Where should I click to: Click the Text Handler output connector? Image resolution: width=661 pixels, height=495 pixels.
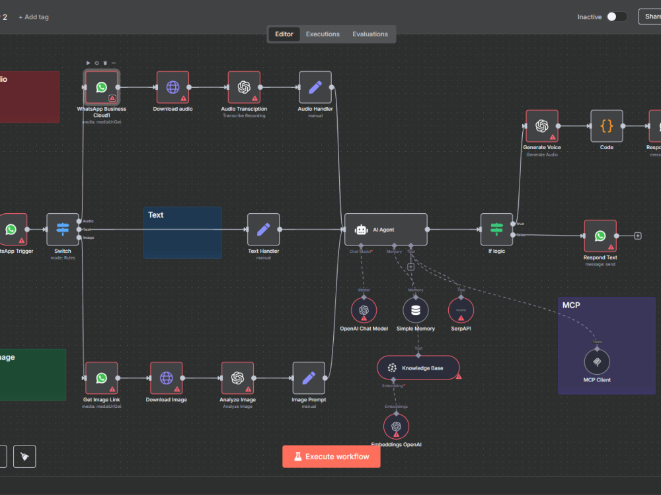pyautogui.click(x=280, y=230)
